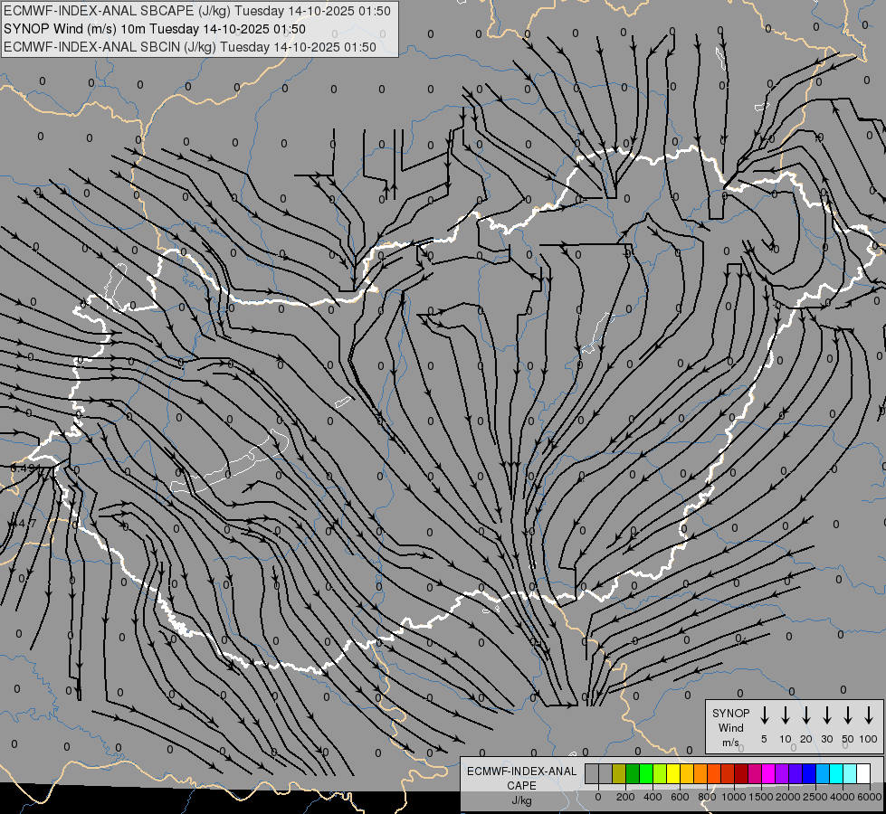Pick the olive CAPE legend swatch
The height and width of the screenshot is (814, 886).
click(619, 773)
